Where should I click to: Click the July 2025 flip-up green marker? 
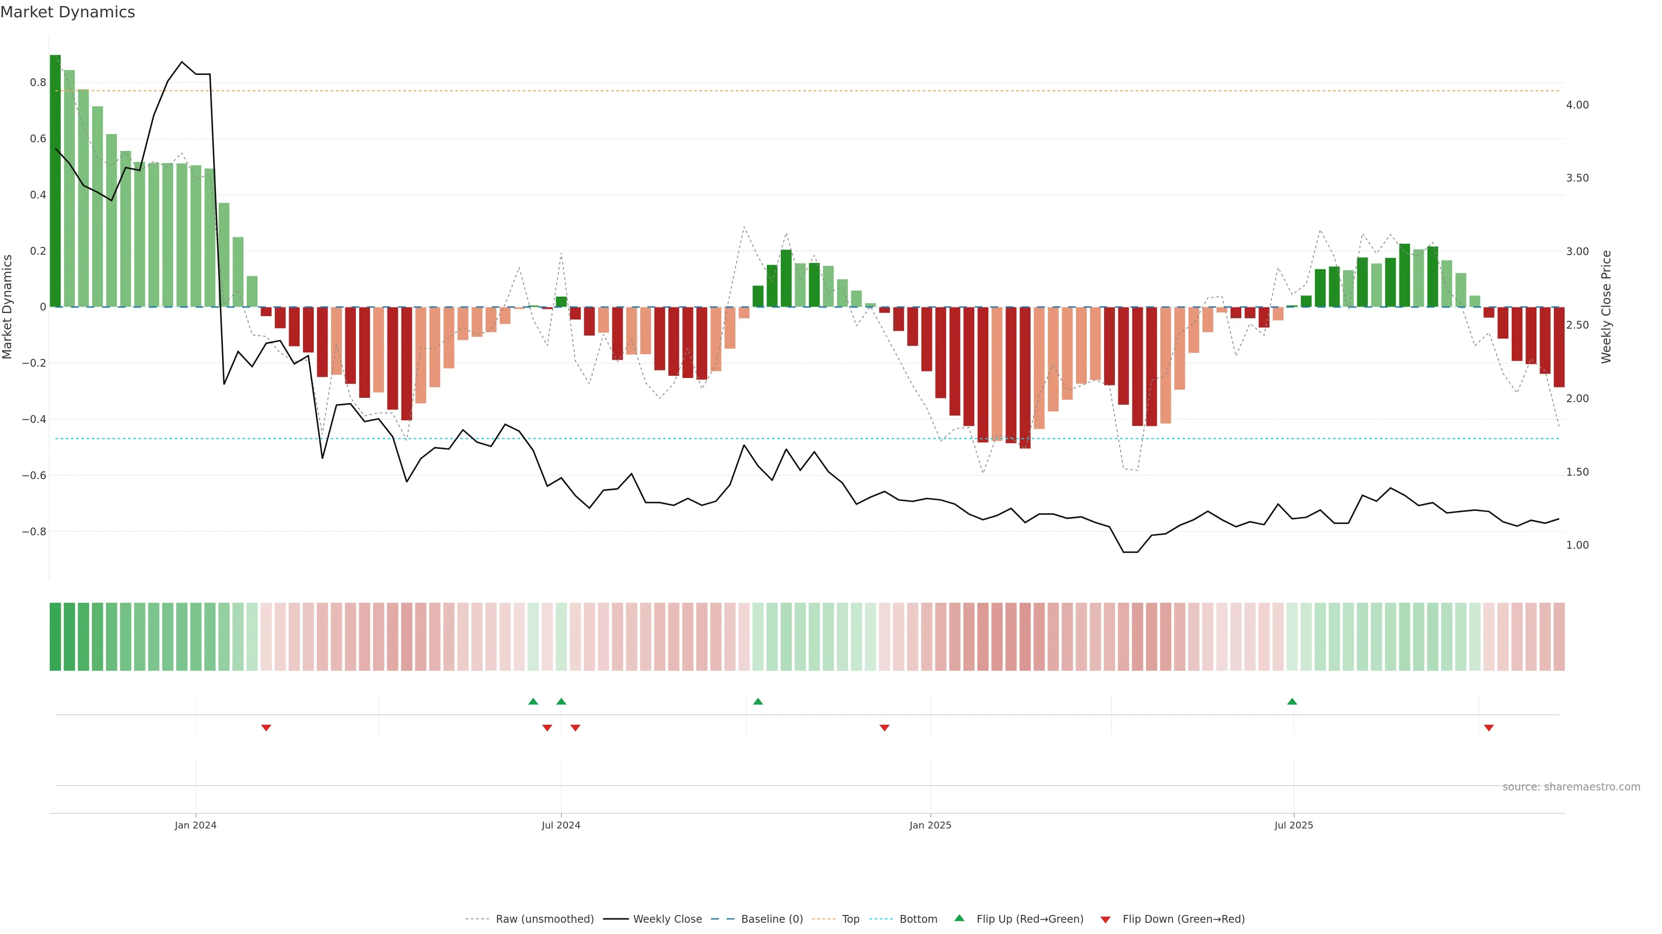click(1292, 701)
